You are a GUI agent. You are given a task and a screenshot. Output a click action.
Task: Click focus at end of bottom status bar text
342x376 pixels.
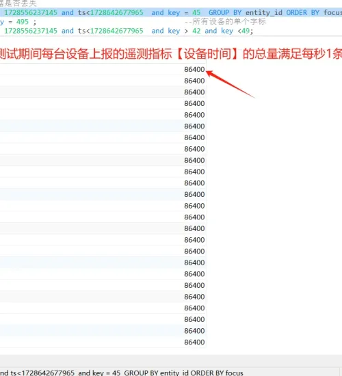234,373
